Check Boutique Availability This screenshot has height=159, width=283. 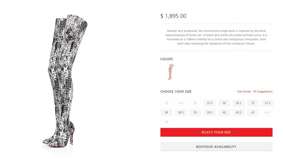point(216,147)
